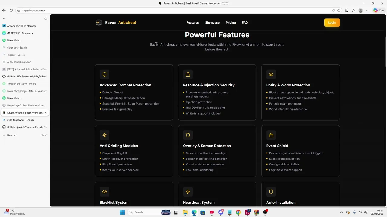Show hidden system tray icons
387x217 pixels.
click(341, 212)
